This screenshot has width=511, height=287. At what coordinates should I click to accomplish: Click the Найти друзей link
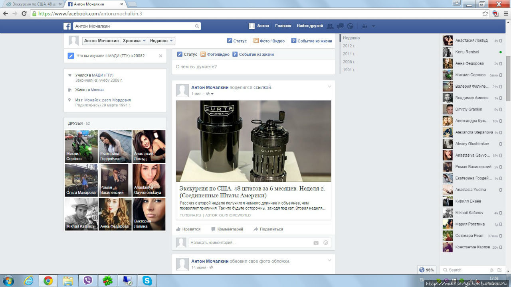click(309, 26)
